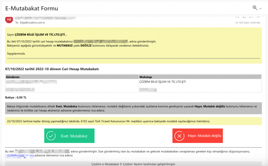Click the red X circle icon

(179, 136)
